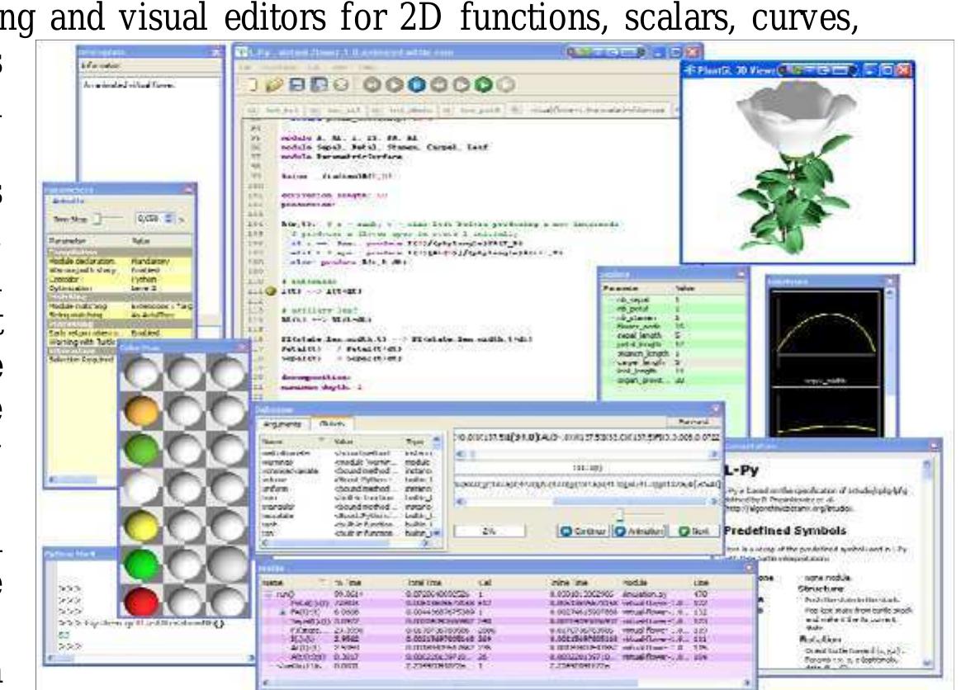Click the first grey rewind circle button
This screenshot has width=961, height=690.
click(372, 84)
